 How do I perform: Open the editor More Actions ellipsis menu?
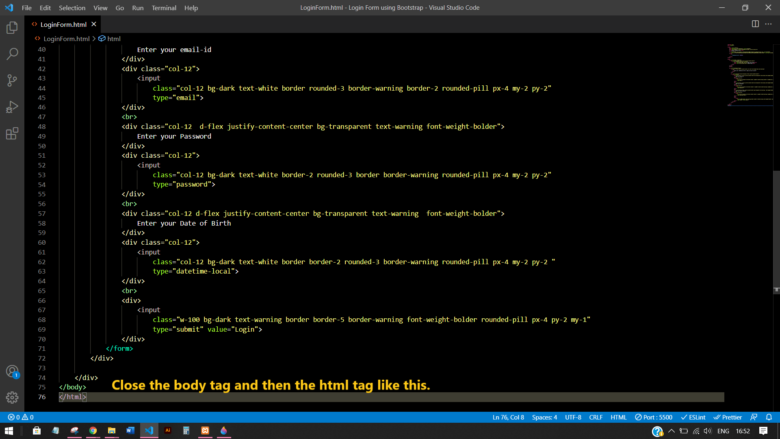tap(768, 24)
